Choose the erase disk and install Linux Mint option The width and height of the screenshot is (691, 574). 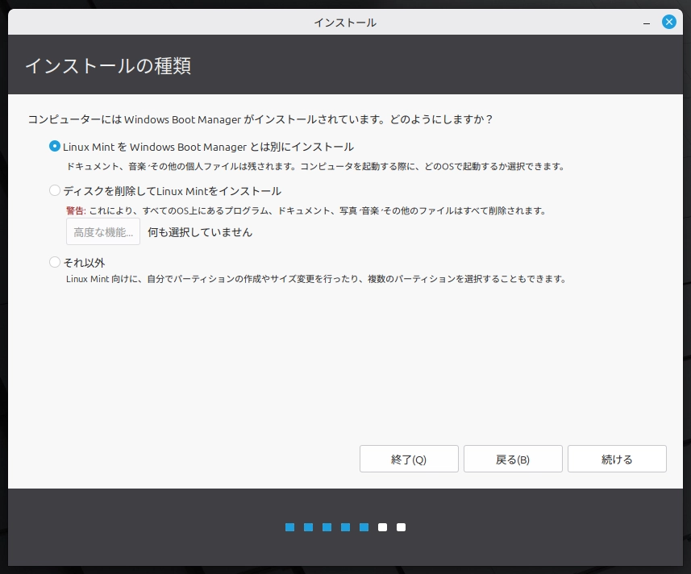click(55, 191)
